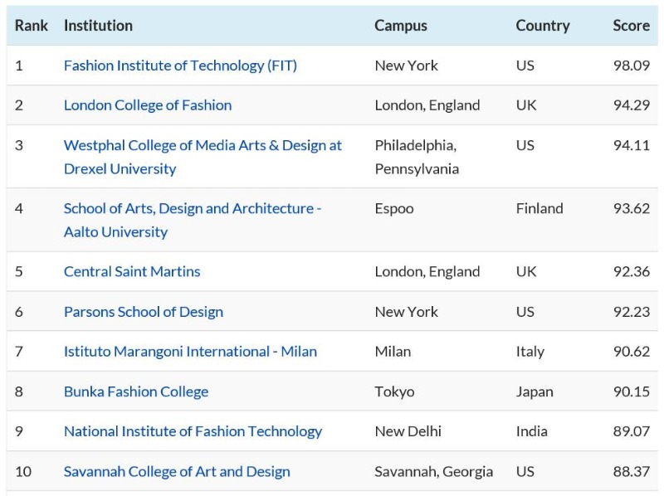This screenshot has height=496, width=664.
Task: Click Savannah College of Art and Design link
Action: (x=177, y=472)
